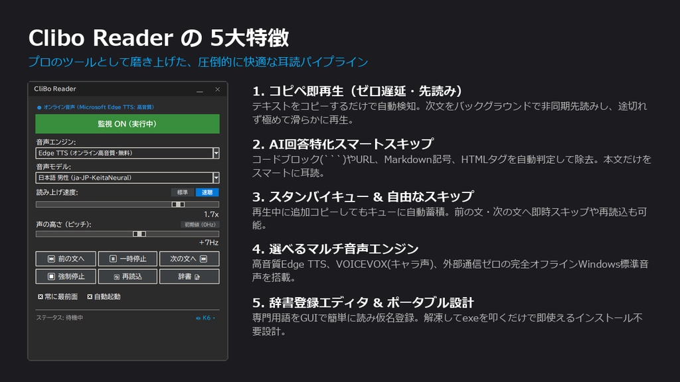
Task: Click heading 5. 辞書登録エディタ & ポータブル設計
Action: pyautogui.click(x=363, y=302)
